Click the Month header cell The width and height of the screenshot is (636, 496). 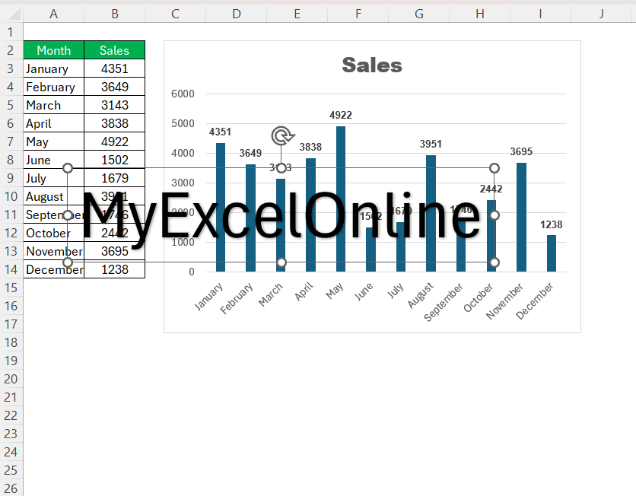[x=53, y=50]
